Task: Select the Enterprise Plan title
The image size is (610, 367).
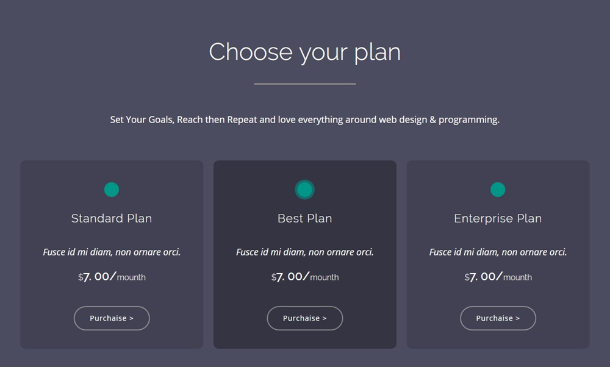Action: [x=498, y=218]
